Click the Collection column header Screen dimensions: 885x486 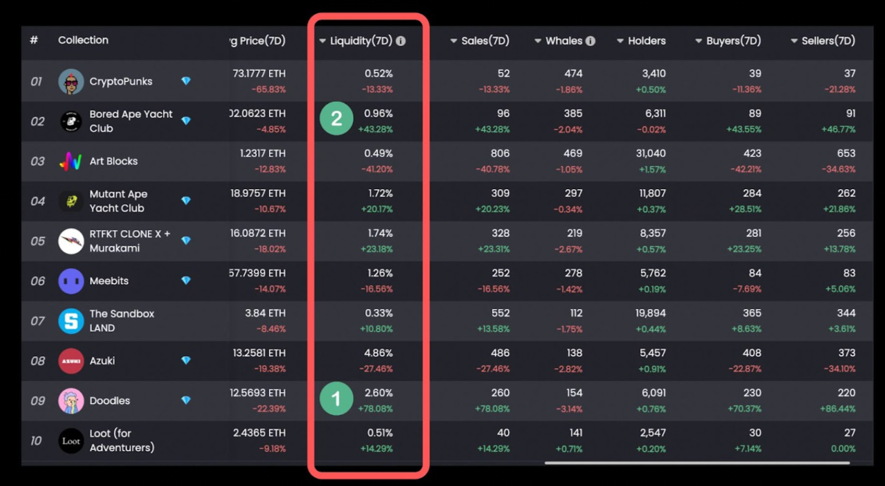[83, 40]
